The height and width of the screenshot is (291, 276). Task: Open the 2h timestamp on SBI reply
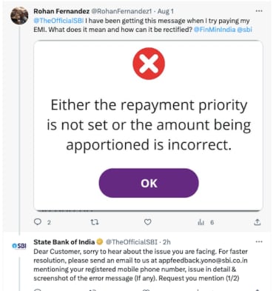click(x=166, y=242)
